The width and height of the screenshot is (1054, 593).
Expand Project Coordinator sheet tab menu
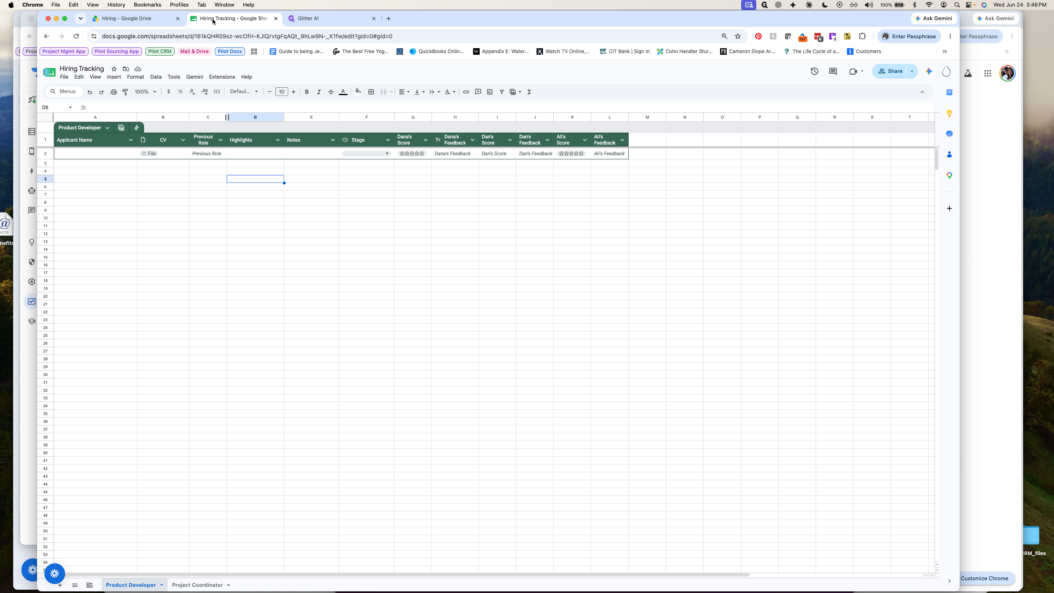click(228, 585)
